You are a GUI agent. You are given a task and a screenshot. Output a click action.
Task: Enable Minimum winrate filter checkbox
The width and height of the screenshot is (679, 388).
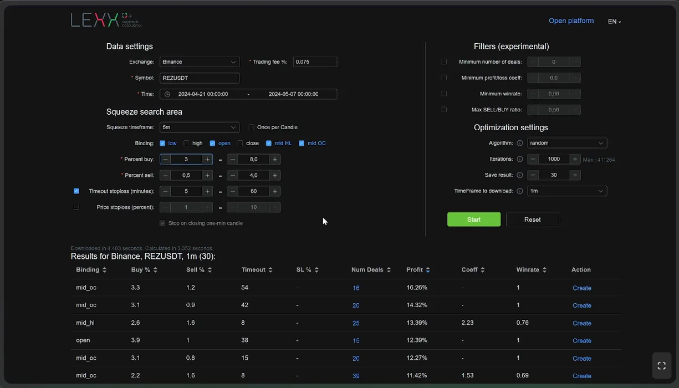[x=444, y=94]
